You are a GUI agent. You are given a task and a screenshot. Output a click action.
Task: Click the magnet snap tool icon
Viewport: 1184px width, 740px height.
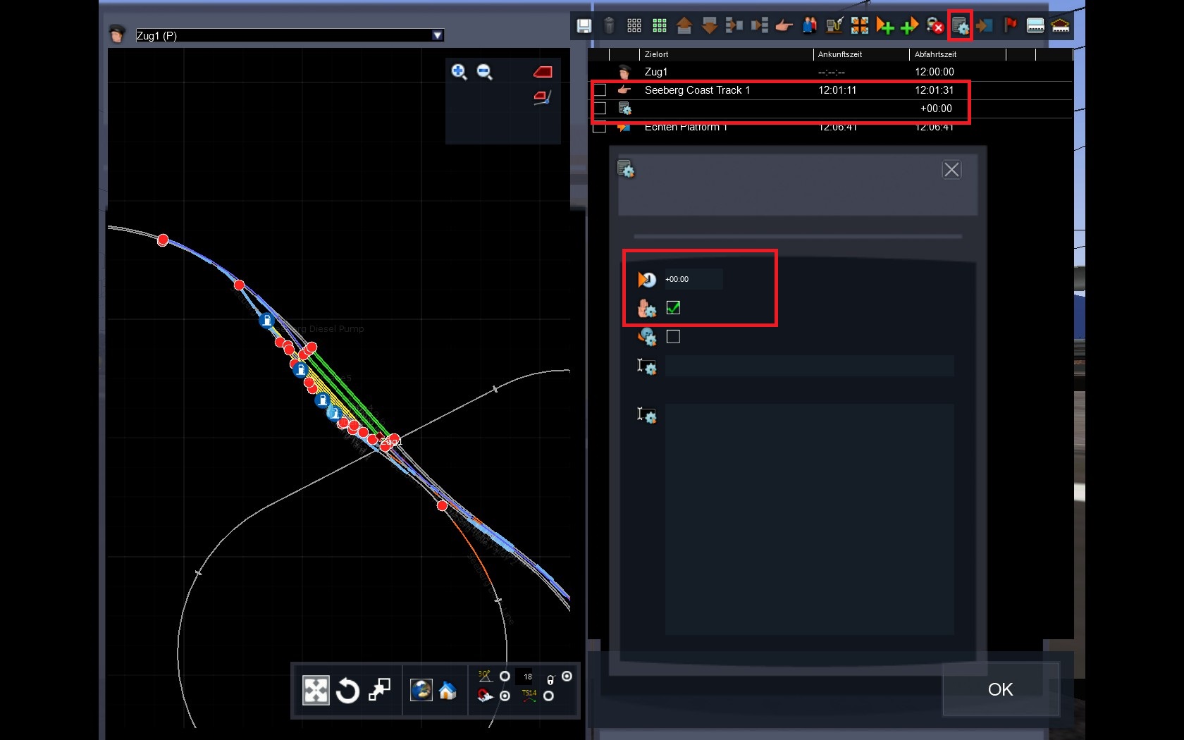[x=485, y=696]
